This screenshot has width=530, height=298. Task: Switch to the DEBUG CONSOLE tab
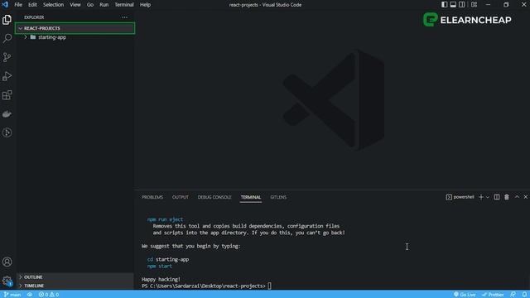(x=214, y=197)
